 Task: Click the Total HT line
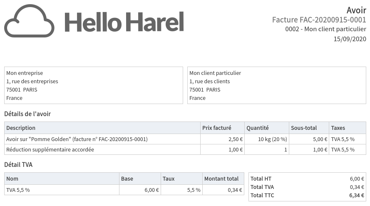coord(307,179)
